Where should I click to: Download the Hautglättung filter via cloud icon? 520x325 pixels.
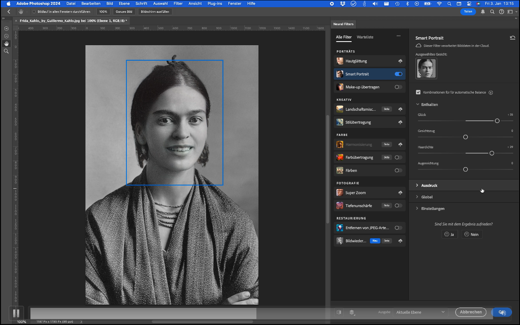(x=400, y=61)
